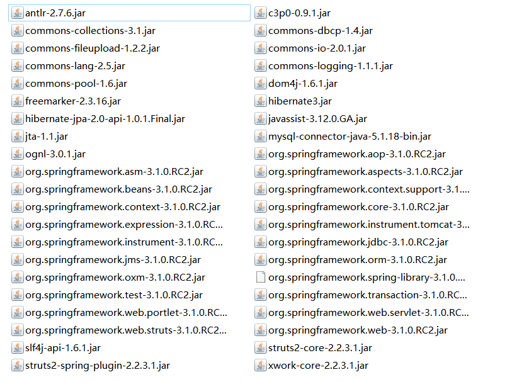Select file name org.springframework.expression-3.1.0.RC...
The height and width of the screenshot is (382, 505).
tap(124, 224)
